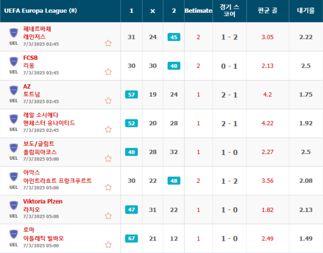The image size is (323, 253).
Task: Favorite the Viktoria Plzen vs 라치오 star
Action: 108,216
